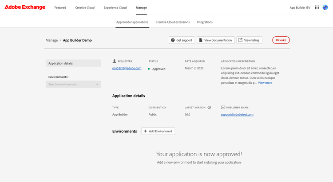Viewport: 333px width, 182px height.
Task: Click the environment dropdown chevron arrow
Action: click(97, 84)
